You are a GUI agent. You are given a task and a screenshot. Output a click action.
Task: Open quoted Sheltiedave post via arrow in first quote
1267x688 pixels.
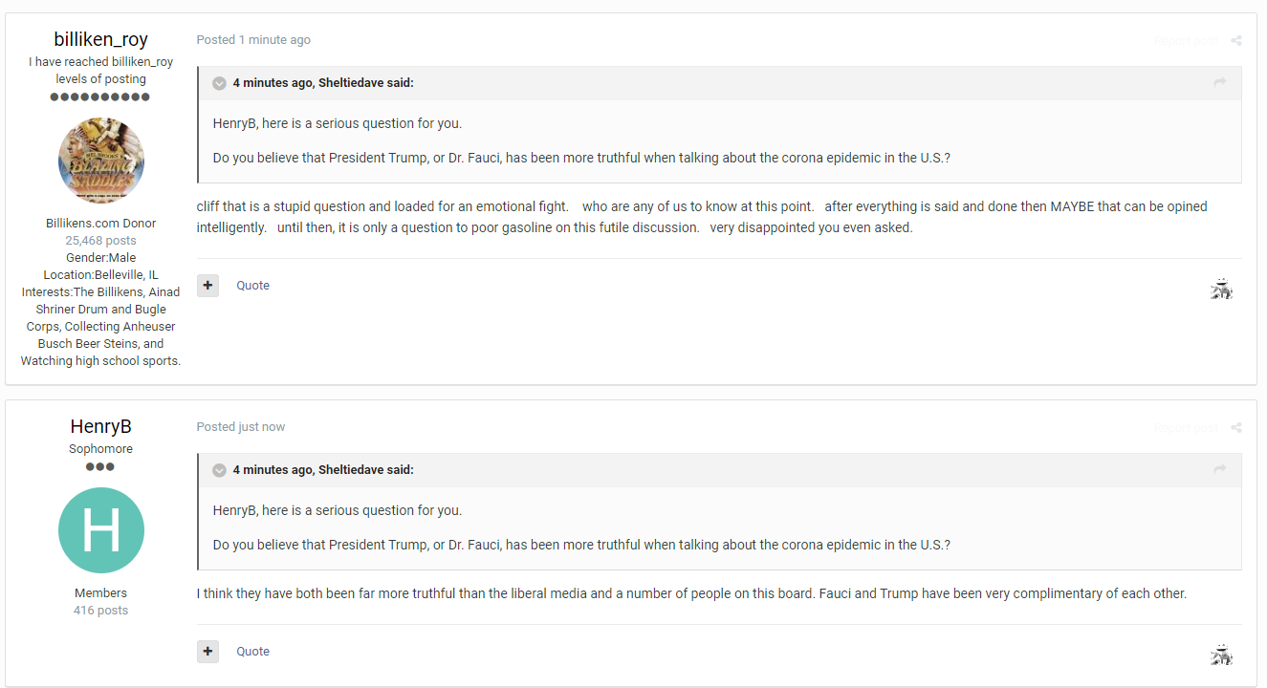(1220, 83)
